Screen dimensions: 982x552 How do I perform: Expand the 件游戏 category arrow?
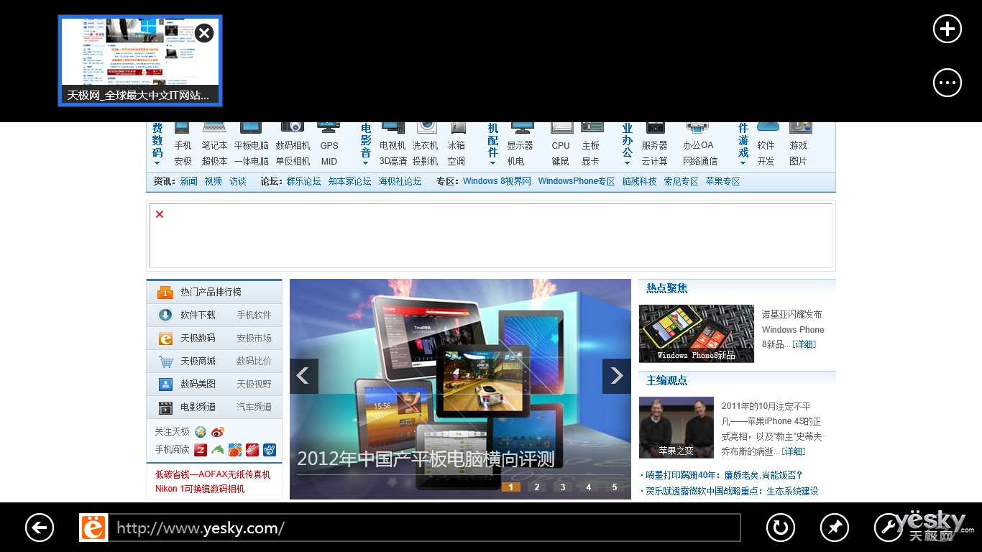(x=743, y=163)
